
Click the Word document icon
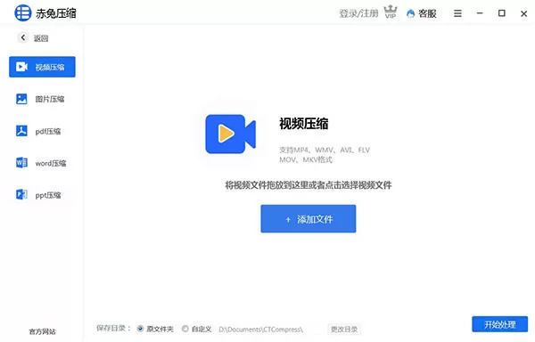21,163
